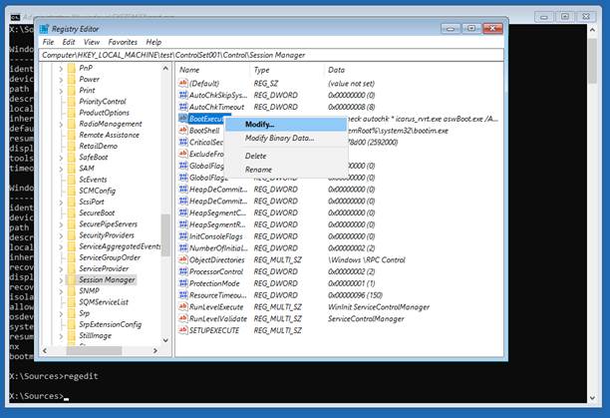The height and width of the screenshot is (418, 610).
Task: Click the Srp folder icon
Action: point(72,313)
